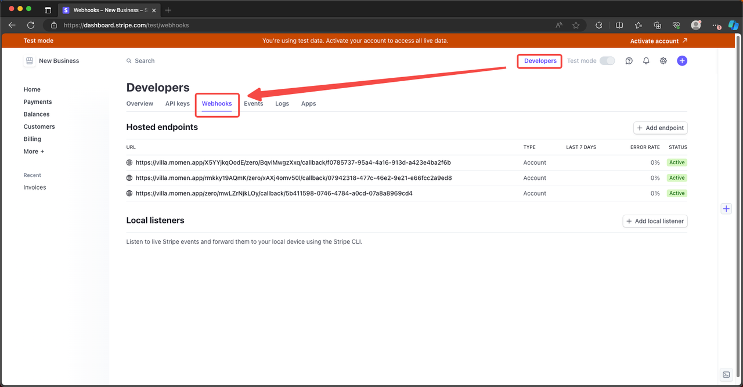Open split screen icon in toolbar
The width and height of the screenshot is (743, 387).
(619, 26)
